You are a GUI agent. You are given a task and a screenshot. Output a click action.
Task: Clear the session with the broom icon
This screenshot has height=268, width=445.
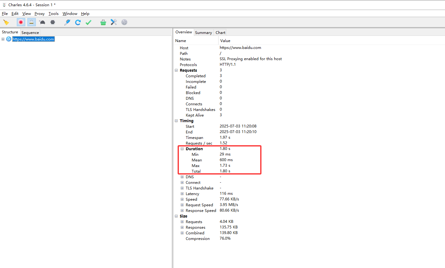click(x=6, y=22)
